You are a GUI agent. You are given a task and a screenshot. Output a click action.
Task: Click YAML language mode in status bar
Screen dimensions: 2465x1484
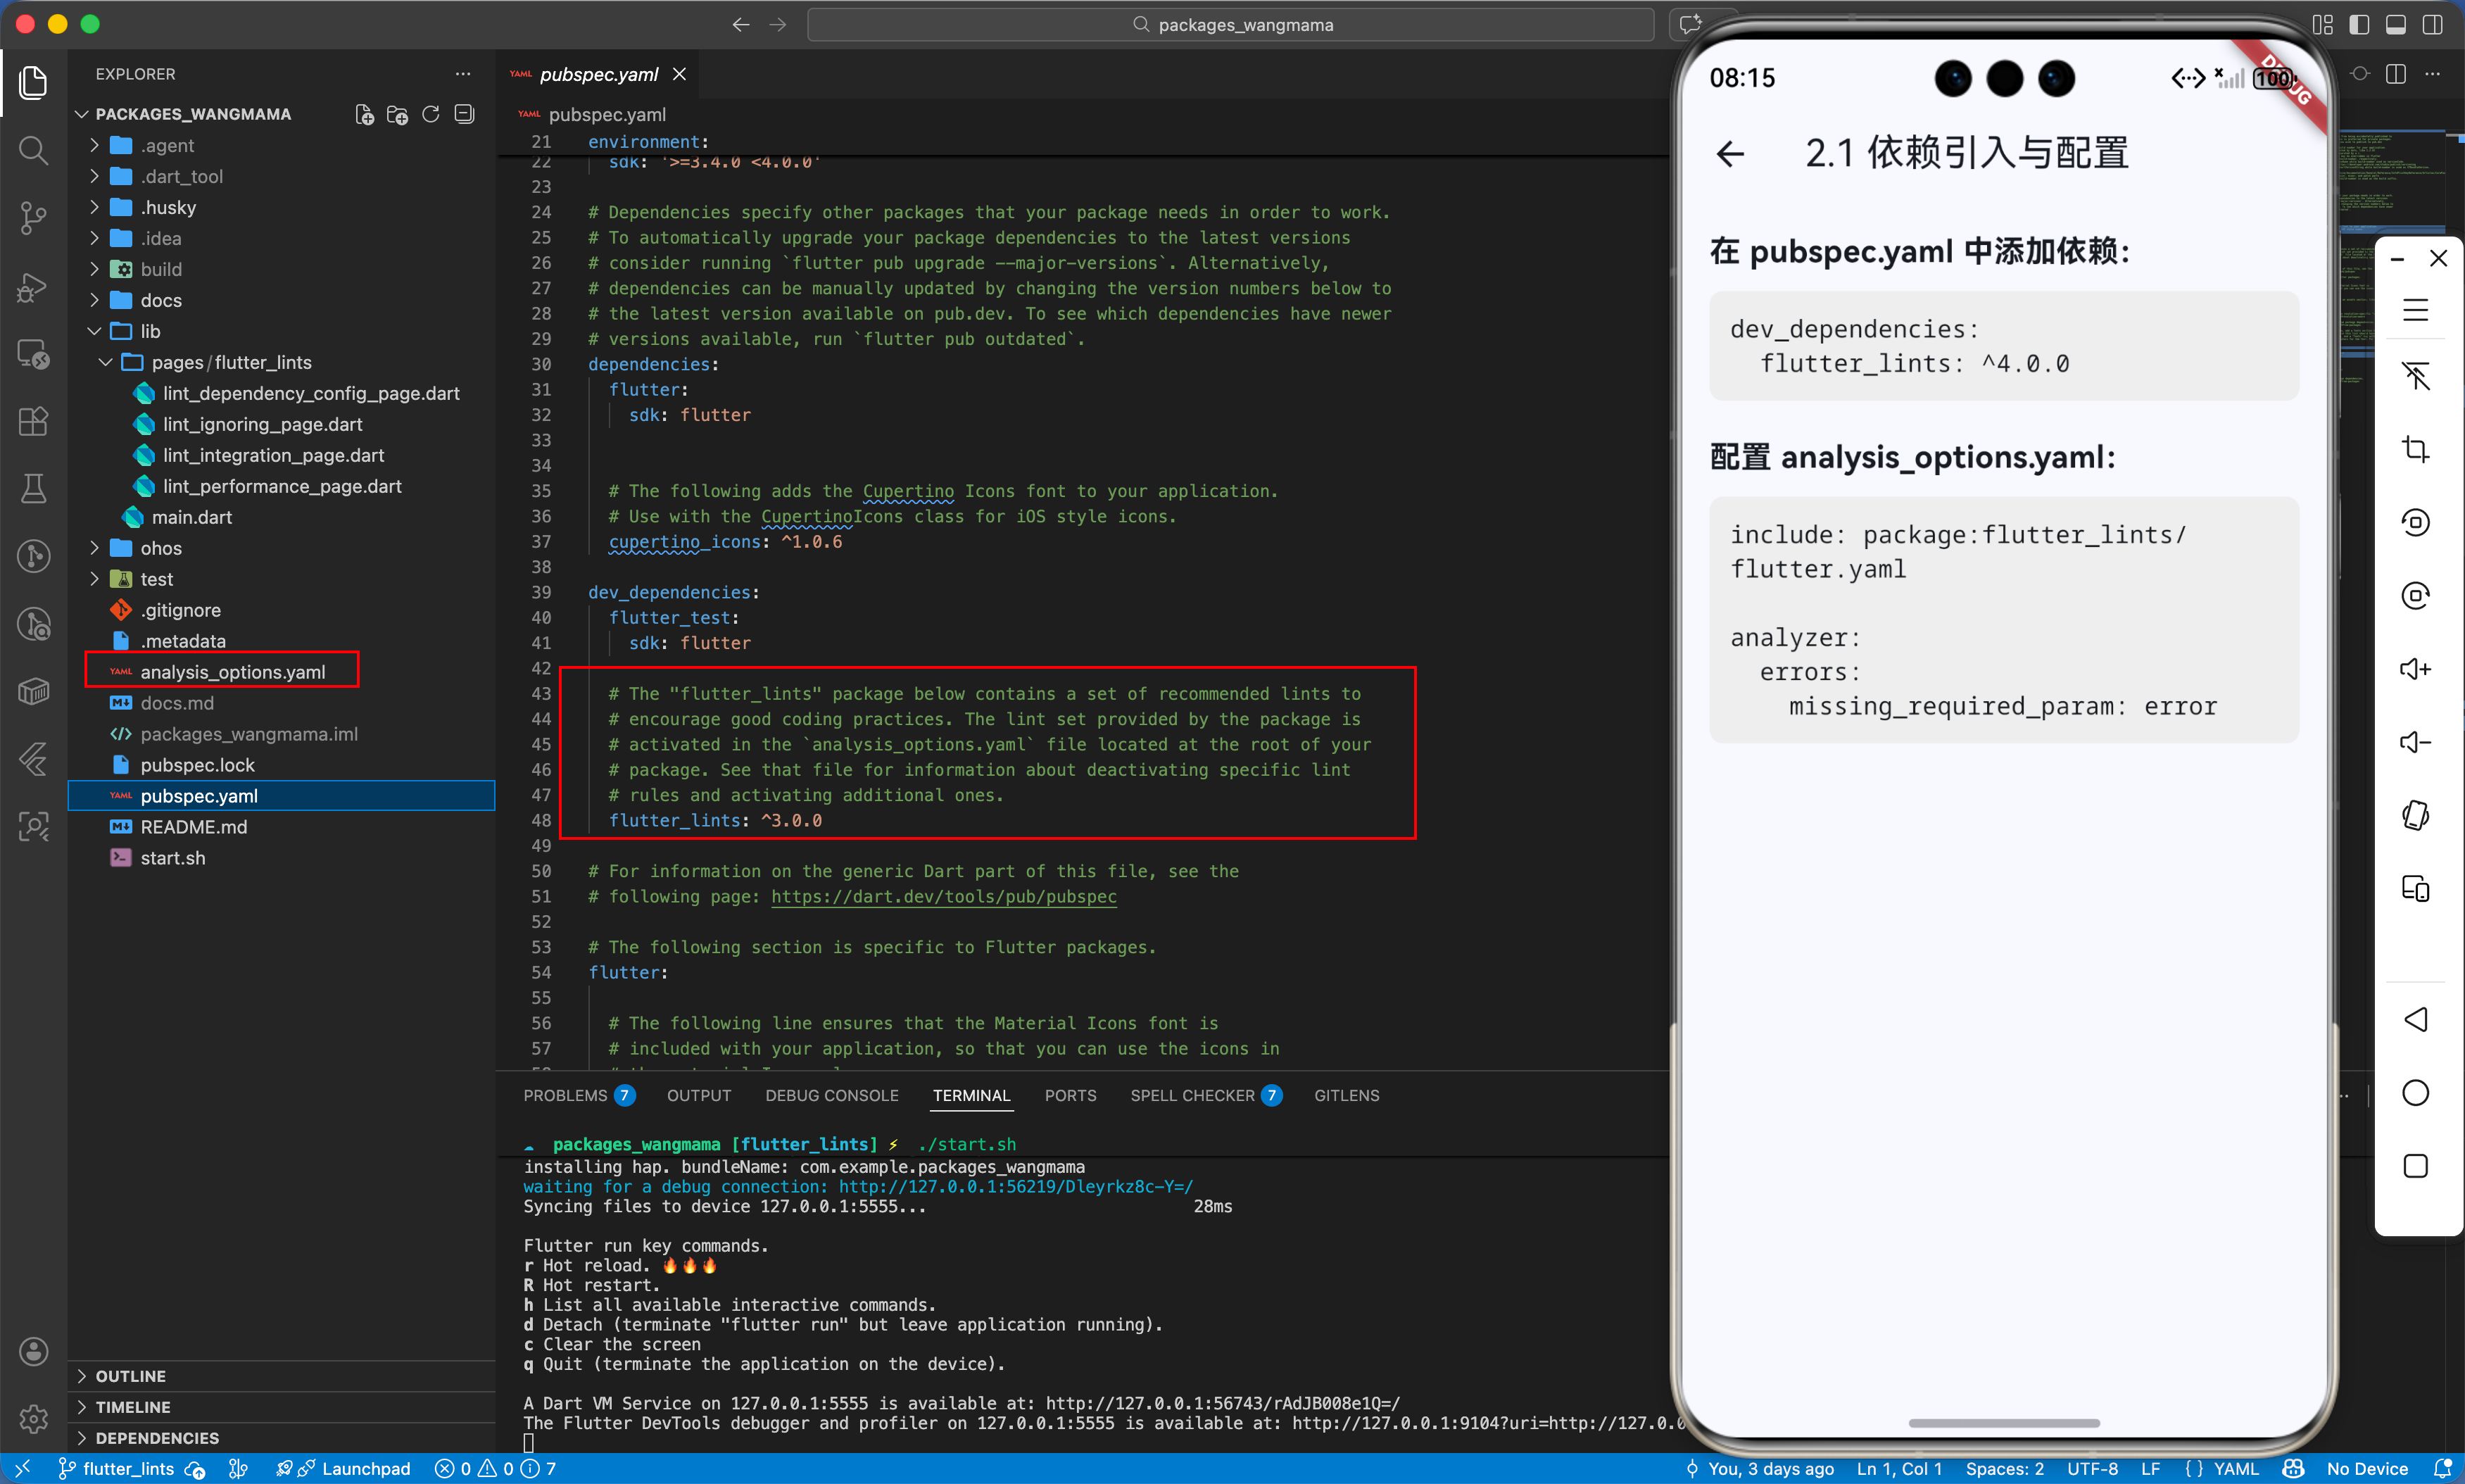(2235, 1468)
